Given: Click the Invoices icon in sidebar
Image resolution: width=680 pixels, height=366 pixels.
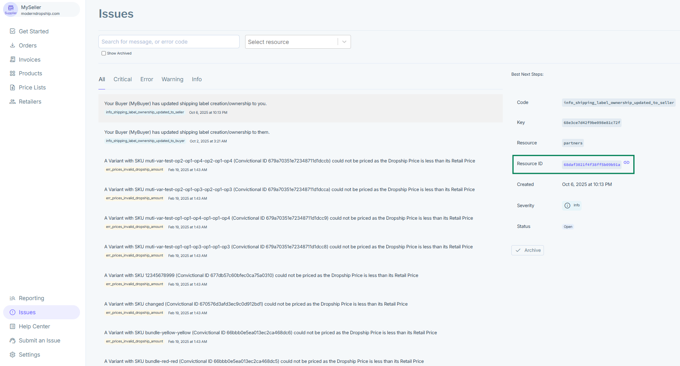Looking at the screenshot, I should (x=13, y=59).
